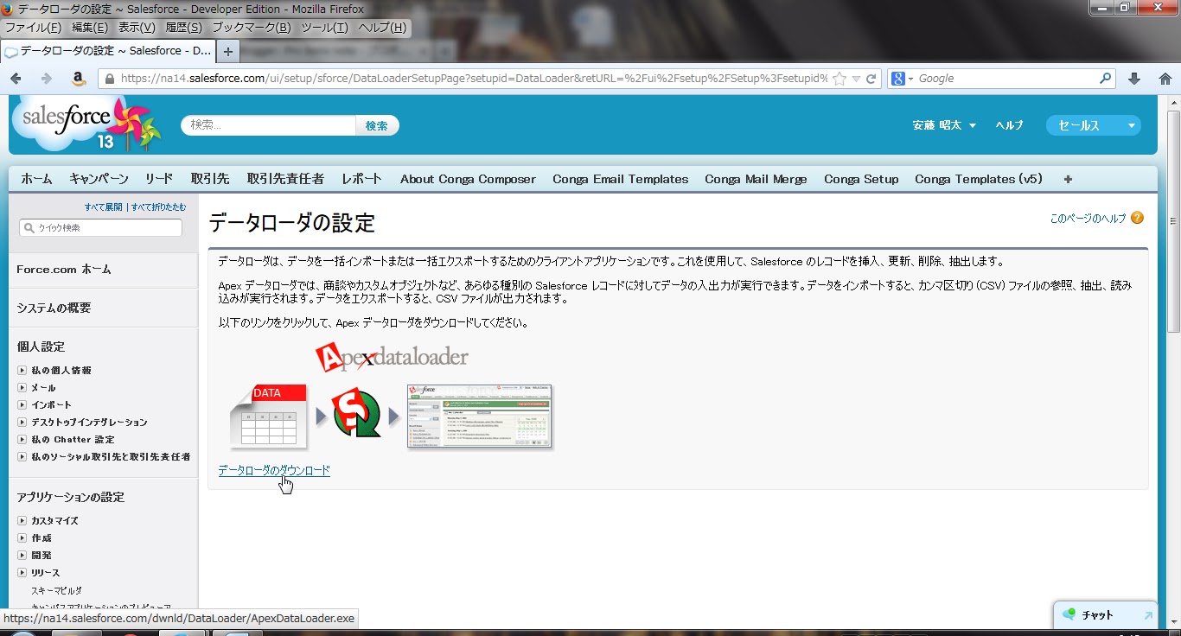1181x636 pixels.
Task: Go to the Firefox home page icon
Action: coord(1165,79)
